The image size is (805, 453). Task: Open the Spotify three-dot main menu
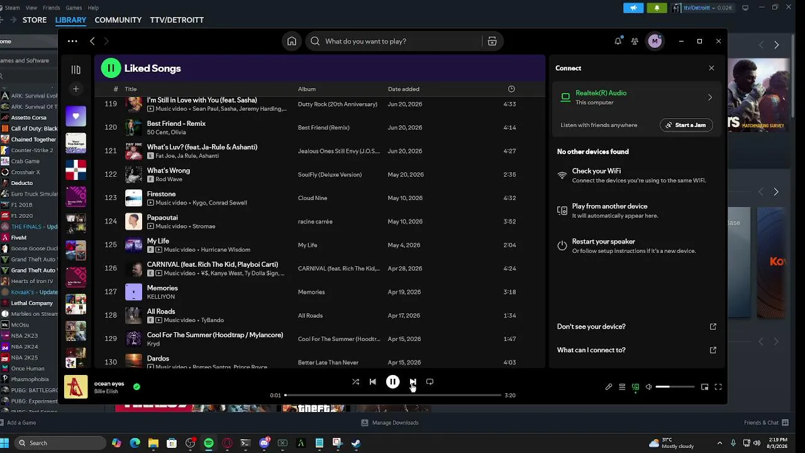(72, 42)
